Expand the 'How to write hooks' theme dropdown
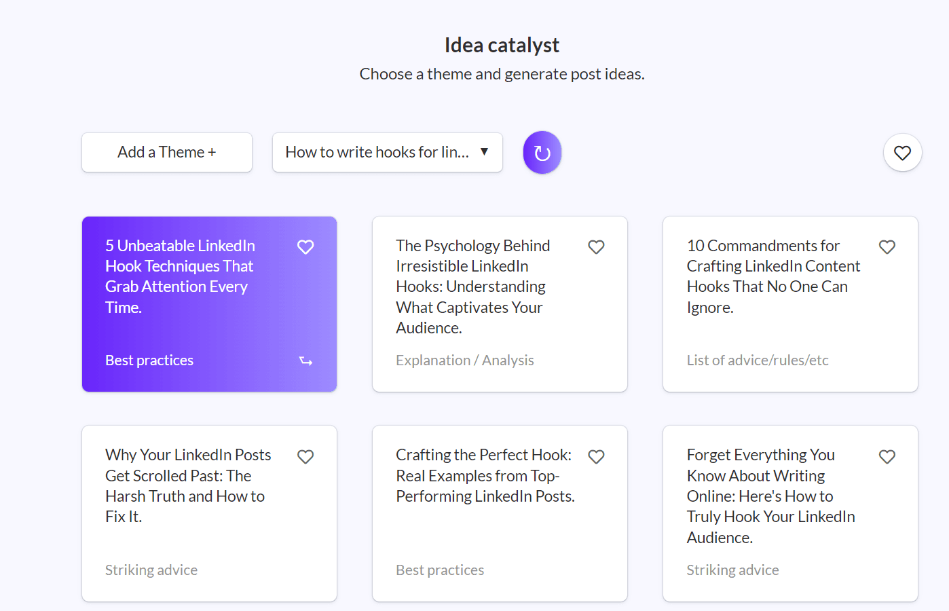This screenshot has width=949, height=611. 387,152
